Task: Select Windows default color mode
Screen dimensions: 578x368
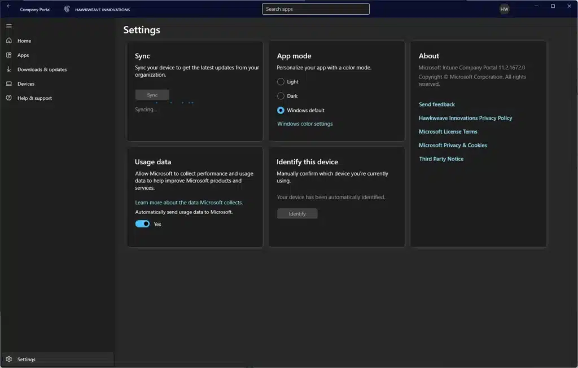Action: (x=281, y=111)
